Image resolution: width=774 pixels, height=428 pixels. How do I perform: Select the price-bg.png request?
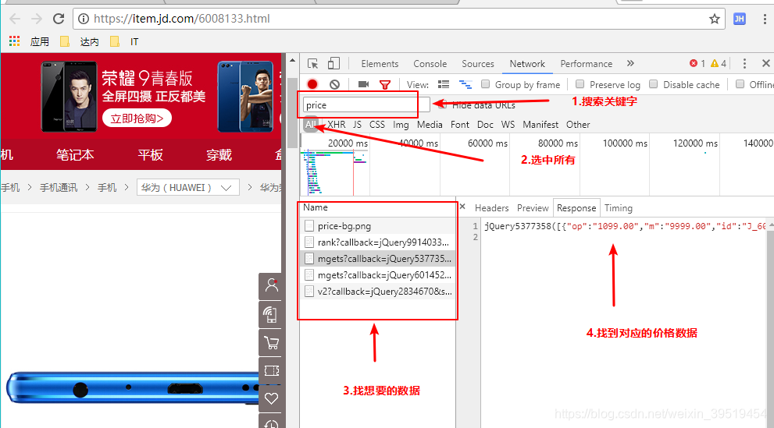[377, 226]
